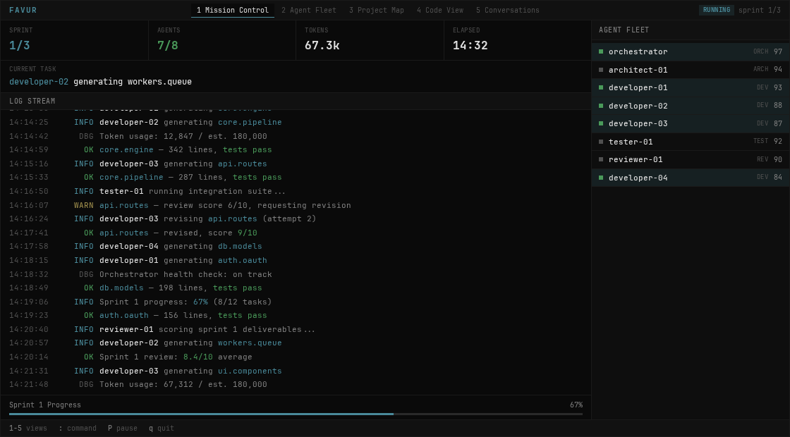The height and width of the screenshot is (437, 790).
Task: Pause the run with the P pause control
Action: click(x=122, y=428)
